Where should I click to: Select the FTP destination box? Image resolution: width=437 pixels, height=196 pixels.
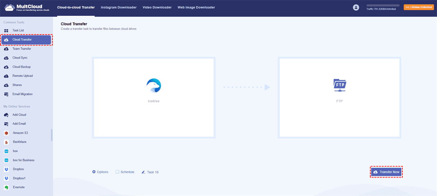339,97
